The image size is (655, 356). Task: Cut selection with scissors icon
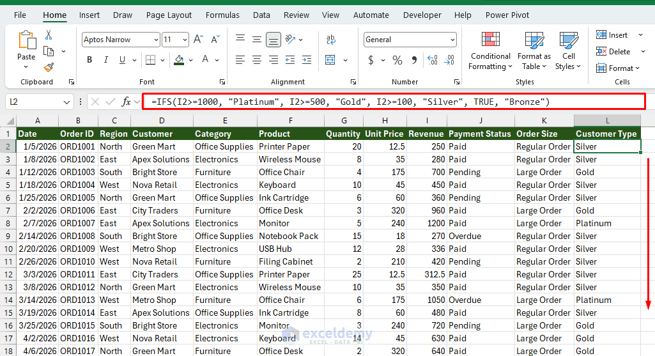pos(49,35)
